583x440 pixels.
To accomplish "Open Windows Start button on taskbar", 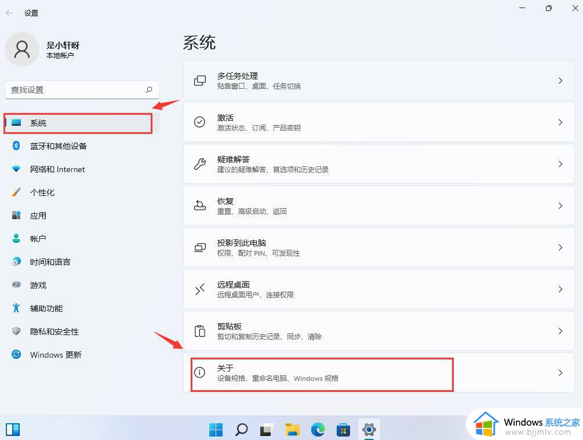I will tap(216, 430).
